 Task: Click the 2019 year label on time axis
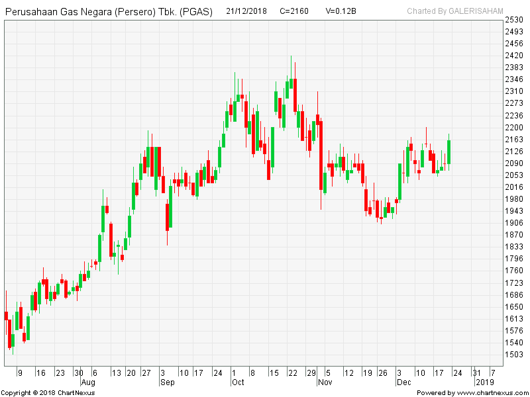click(x=484, y=382)
